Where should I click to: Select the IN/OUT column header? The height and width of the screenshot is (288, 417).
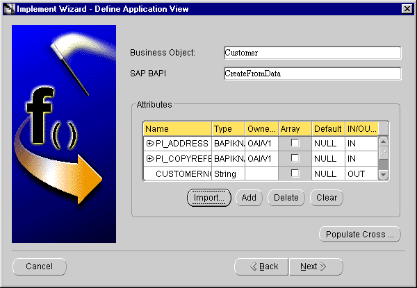coord(361,128)
